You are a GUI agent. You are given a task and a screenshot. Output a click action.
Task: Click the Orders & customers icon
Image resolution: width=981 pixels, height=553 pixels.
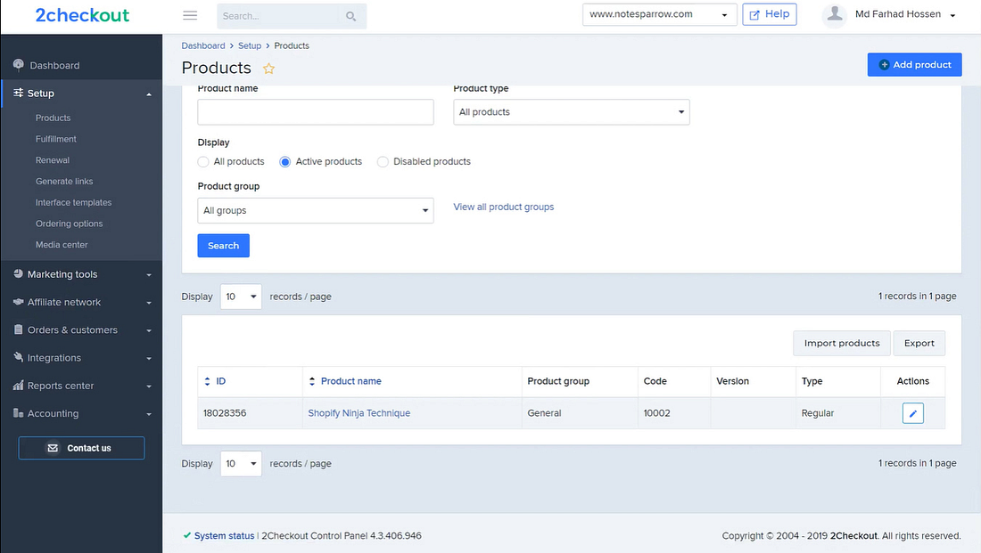(x=18, y=329)
